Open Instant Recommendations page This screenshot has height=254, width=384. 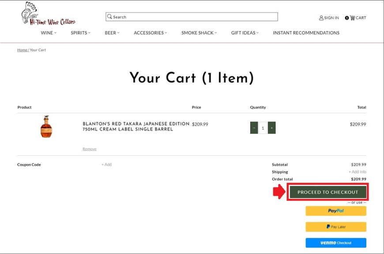306,33
